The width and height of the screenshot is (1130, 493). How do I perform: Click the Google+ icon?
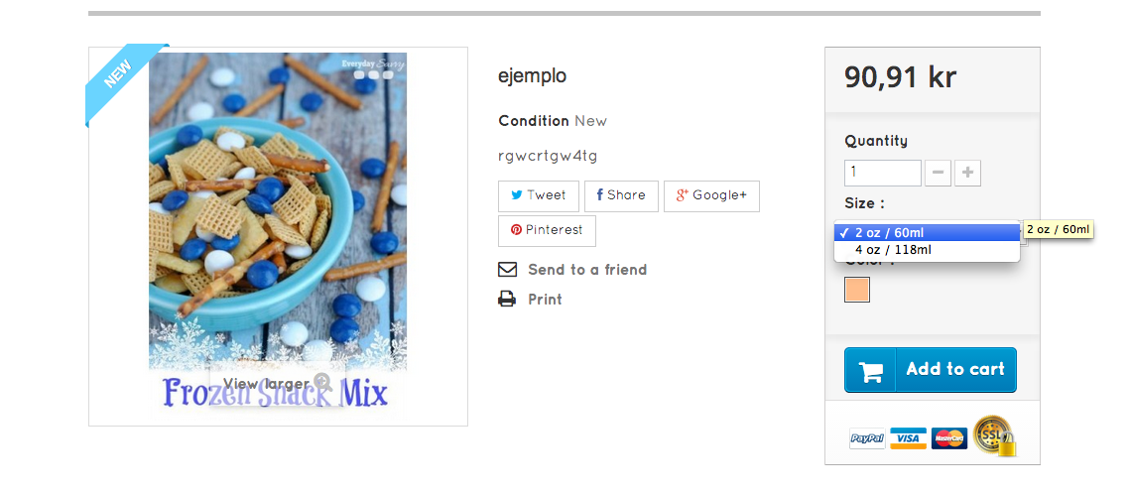click(x=683, y=195)
